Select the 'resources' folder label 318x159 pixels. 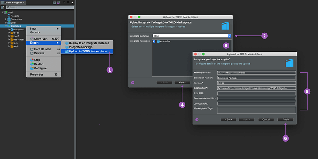19,40
